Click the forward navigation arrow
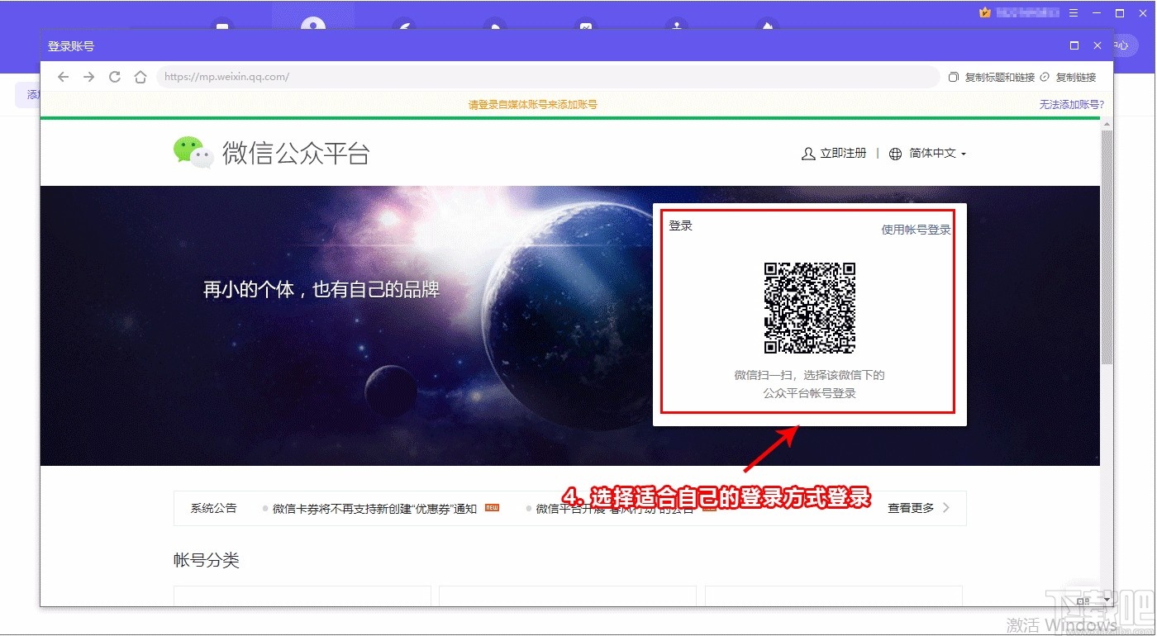Image resolution: width=1157 pixels, height=636 pixels. pyautogui.click(x=89, y=76)
